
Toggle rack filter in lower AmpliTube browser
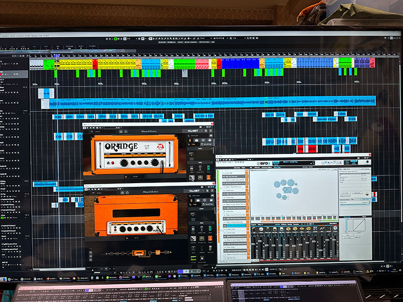click(x=211, y=200)
